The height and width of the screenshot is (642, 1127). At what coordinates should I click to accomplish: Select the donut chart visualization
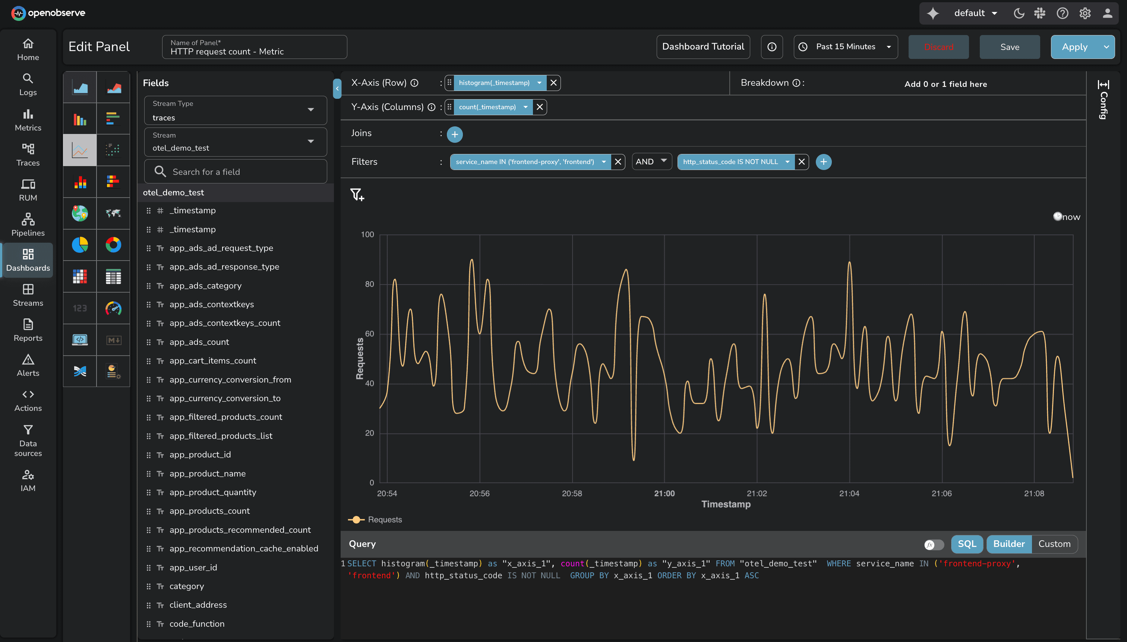[x=113, y=245]
